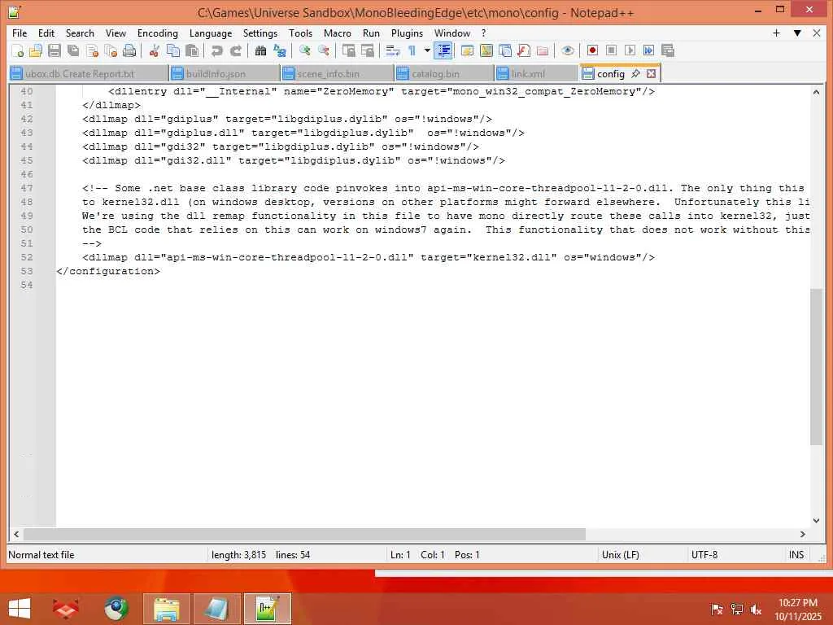Open the Encoding menu
Screen dimensions: 833x625
(157, 33)
